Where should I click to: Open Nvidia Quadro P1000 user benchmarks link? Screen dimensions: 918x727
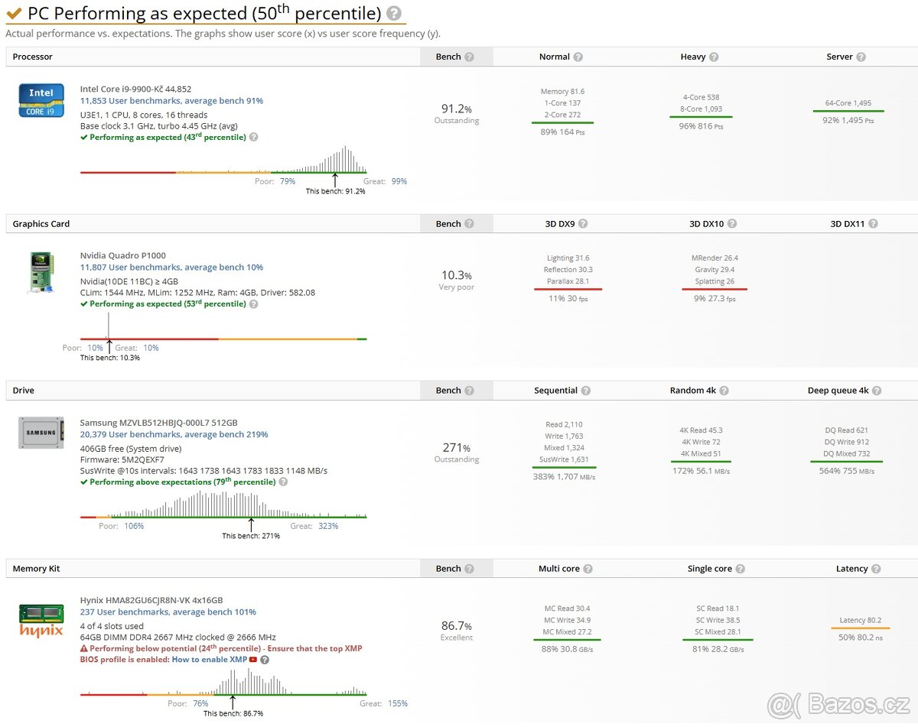tap(171, 268)
